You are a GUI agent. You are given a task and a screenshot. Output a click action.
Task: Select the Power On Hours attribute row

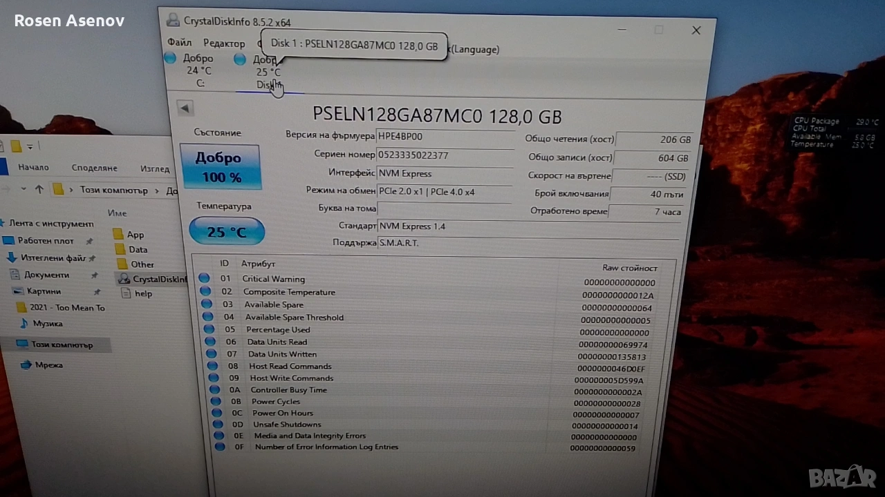(x=282, y=413)
